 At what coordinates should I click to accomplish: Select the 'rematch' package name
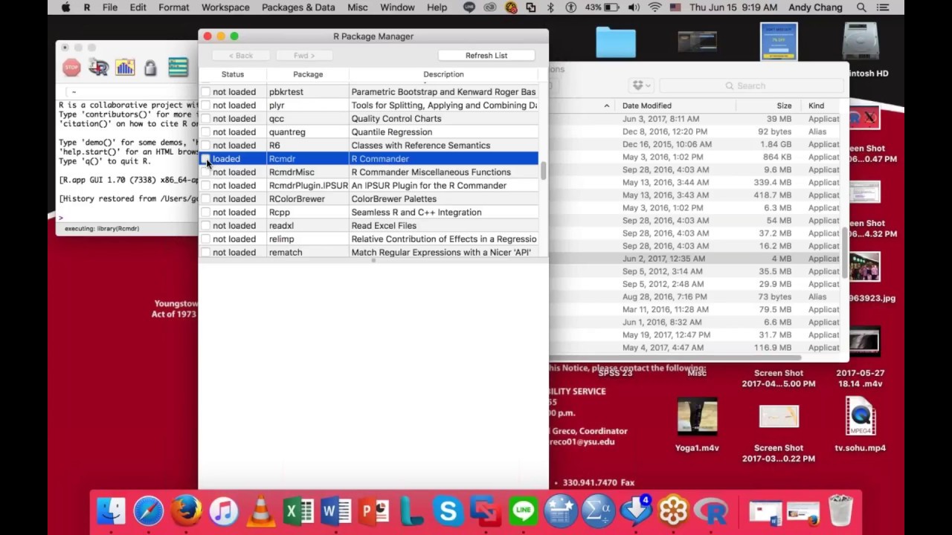click(x=286, y=253)
